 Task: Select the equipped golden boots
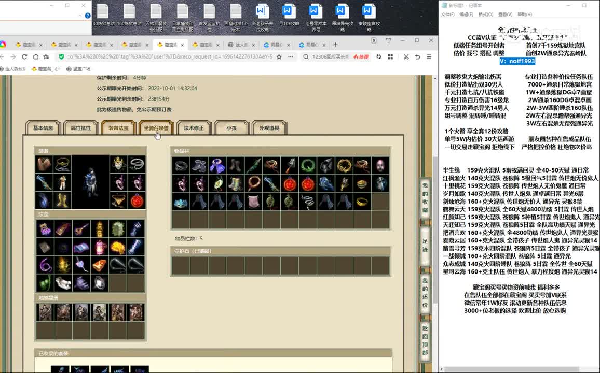62,200
